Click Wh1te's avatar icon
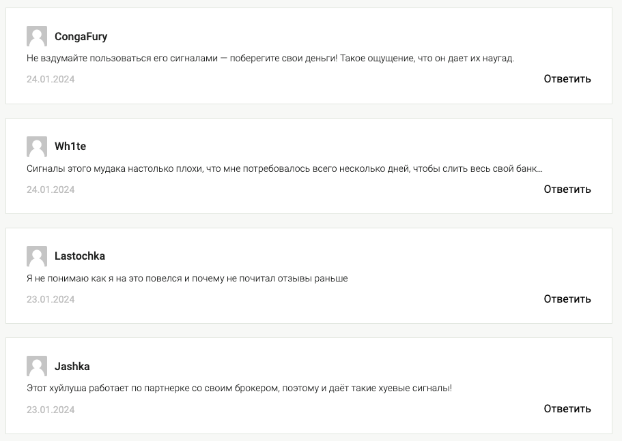 coord(37,147)
